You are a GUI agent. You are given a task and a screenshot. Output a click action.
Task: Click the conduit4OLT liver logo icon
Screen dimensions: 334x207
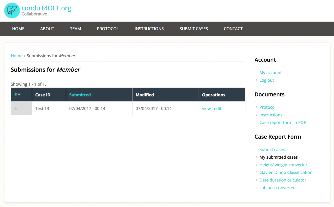point(12,11)
